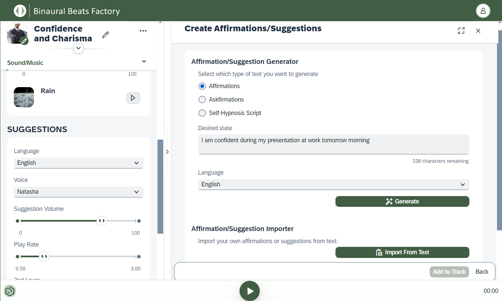Select the Self-Hypnosis Script option
The width and height of the screenshot is (502, 301).
[x=202, y=113]
